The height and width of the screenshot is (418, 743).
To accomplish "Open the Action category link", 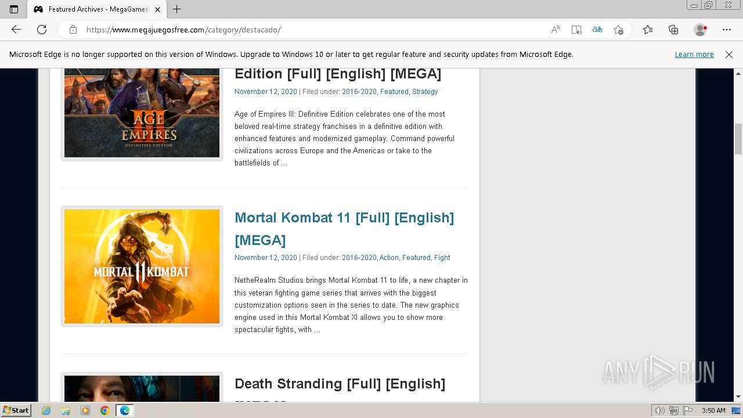I will click(x=389, y=258).
